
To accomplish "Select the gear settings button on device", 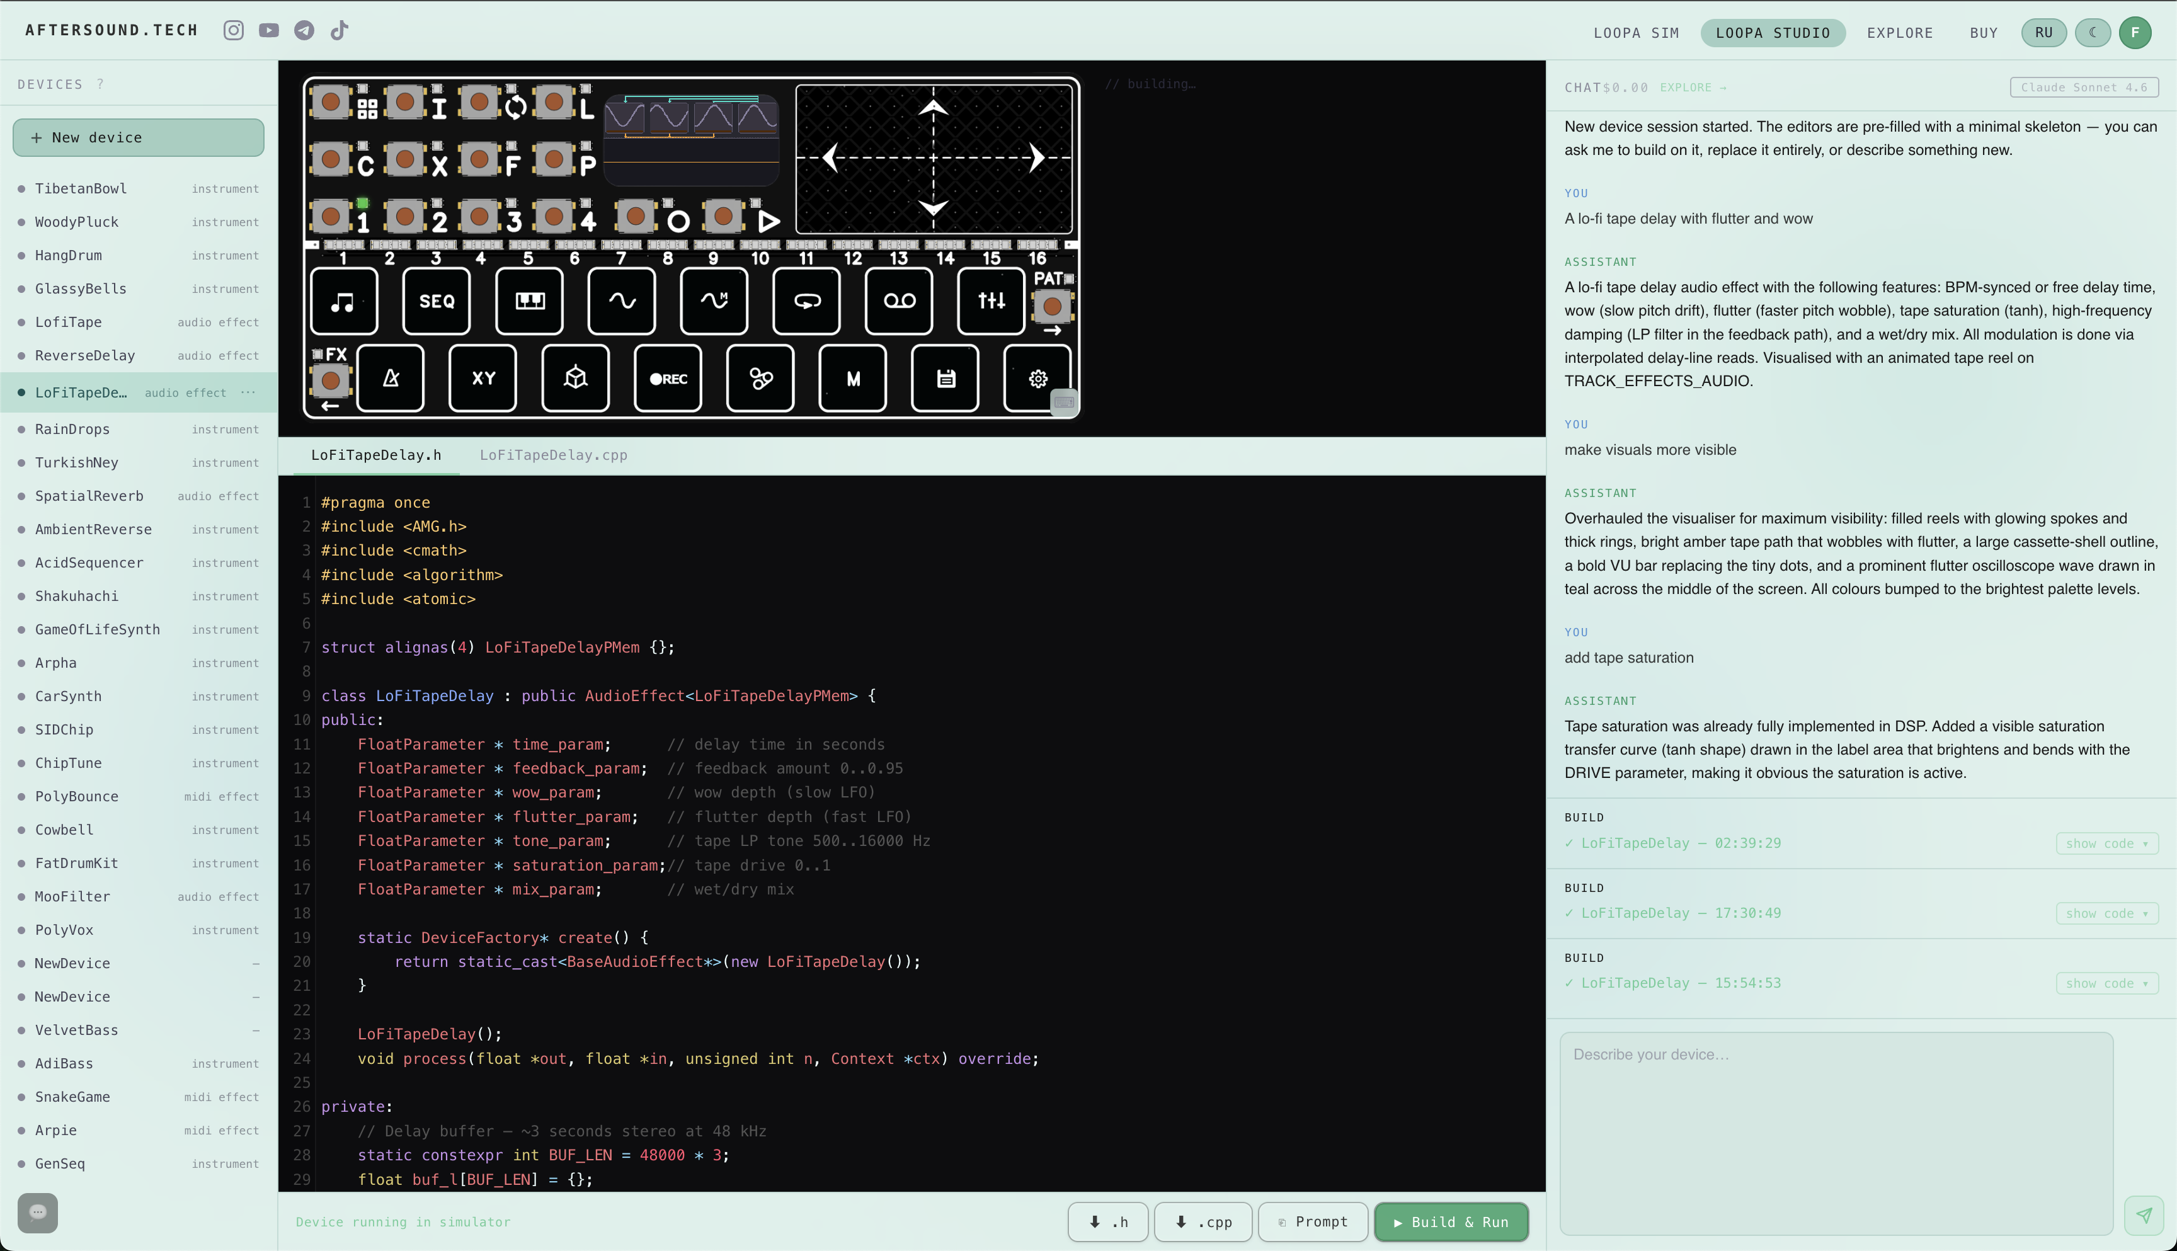I will (x=1038, y=378).
